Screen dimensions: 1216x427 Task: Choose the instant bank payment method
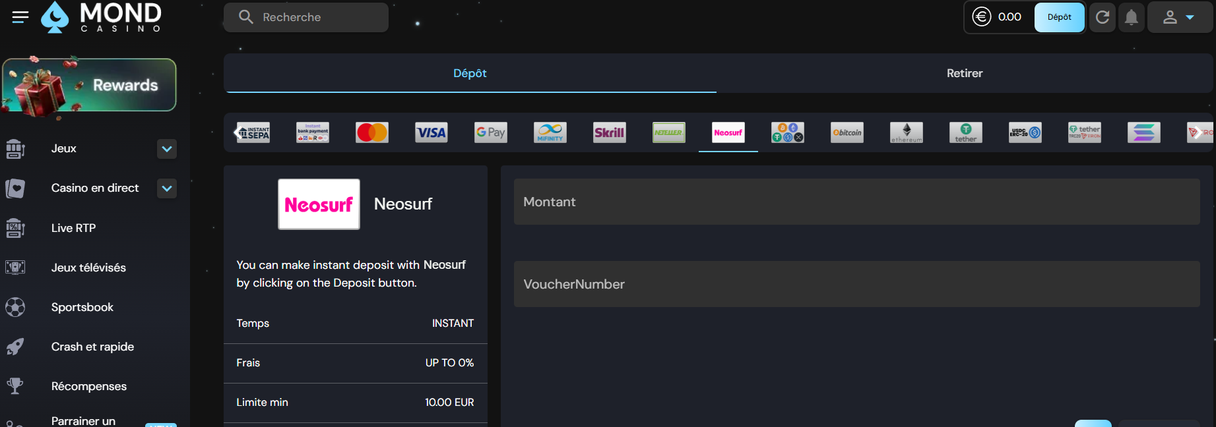(x=313, y=132)
